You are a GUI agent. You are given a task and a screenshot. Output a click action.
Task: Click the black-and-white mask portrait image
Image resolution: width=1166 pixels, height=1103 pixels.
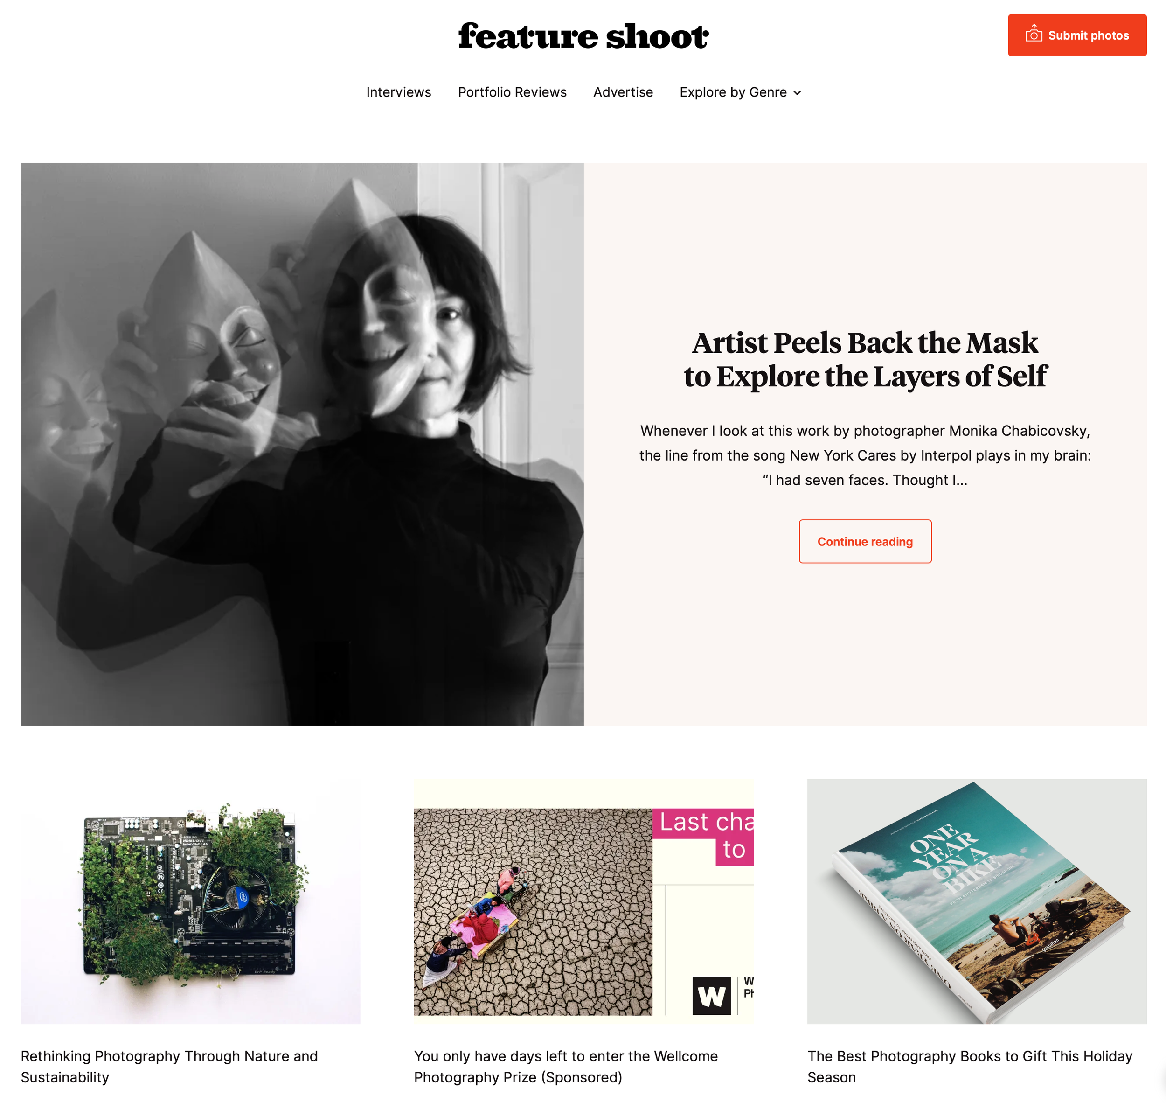tap(302, 445)
